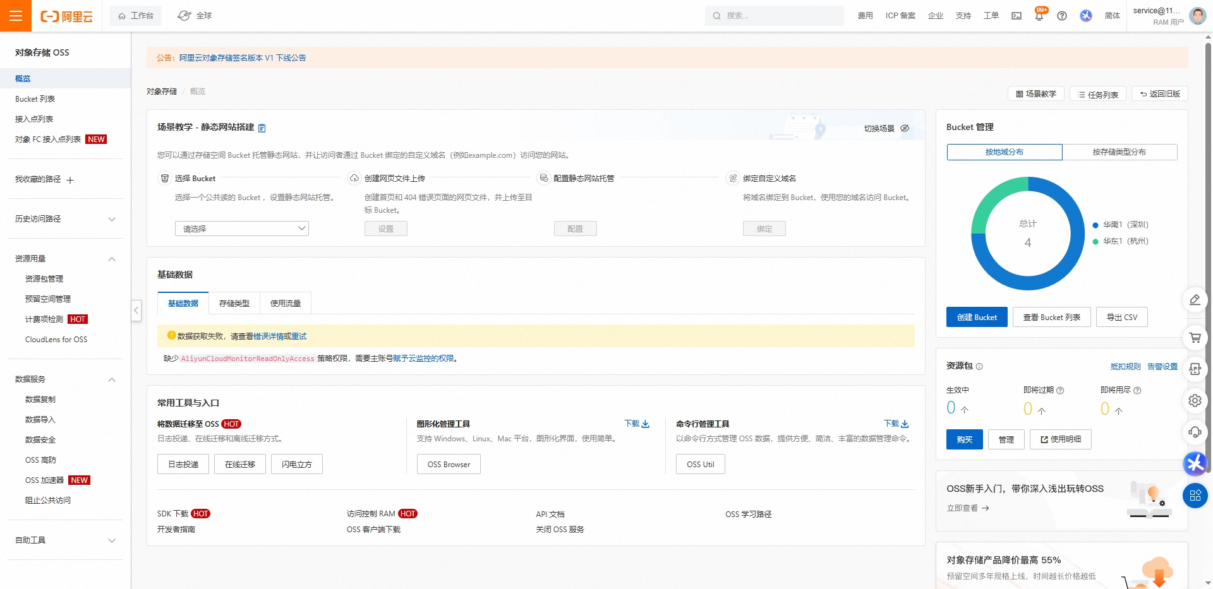
Task: Open the 请选择 Bucket dropdown
Action: click(241, 229)
